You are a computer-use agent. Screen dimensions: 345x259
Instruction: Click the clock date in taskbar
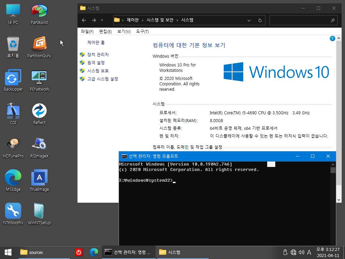pos(328,256)
